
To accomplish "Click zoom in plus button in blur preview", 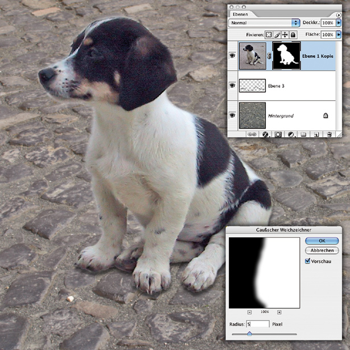I will pyautogui.click(x=279, y=312).
